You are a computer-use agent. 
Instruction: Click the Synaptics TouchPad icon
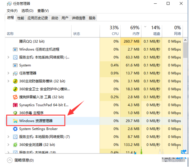click(x=15, y=105)
